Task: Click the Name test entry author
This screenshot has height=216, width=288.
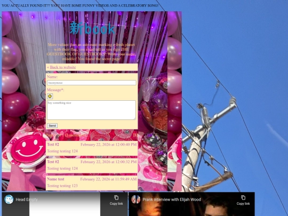Action: (55, 179)
